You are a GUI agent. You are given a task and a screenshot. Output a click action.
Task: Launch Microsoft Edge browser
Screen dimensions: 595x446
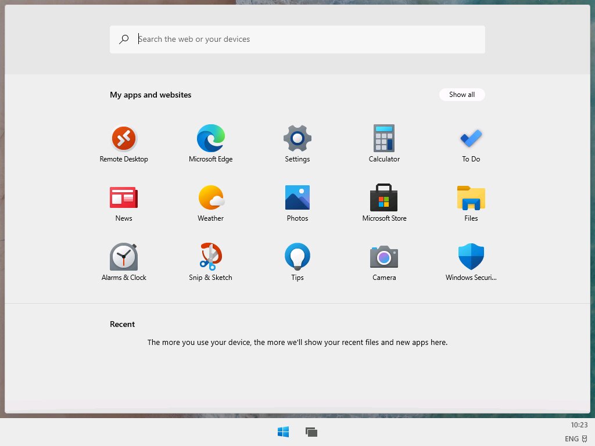pos(210,144)
